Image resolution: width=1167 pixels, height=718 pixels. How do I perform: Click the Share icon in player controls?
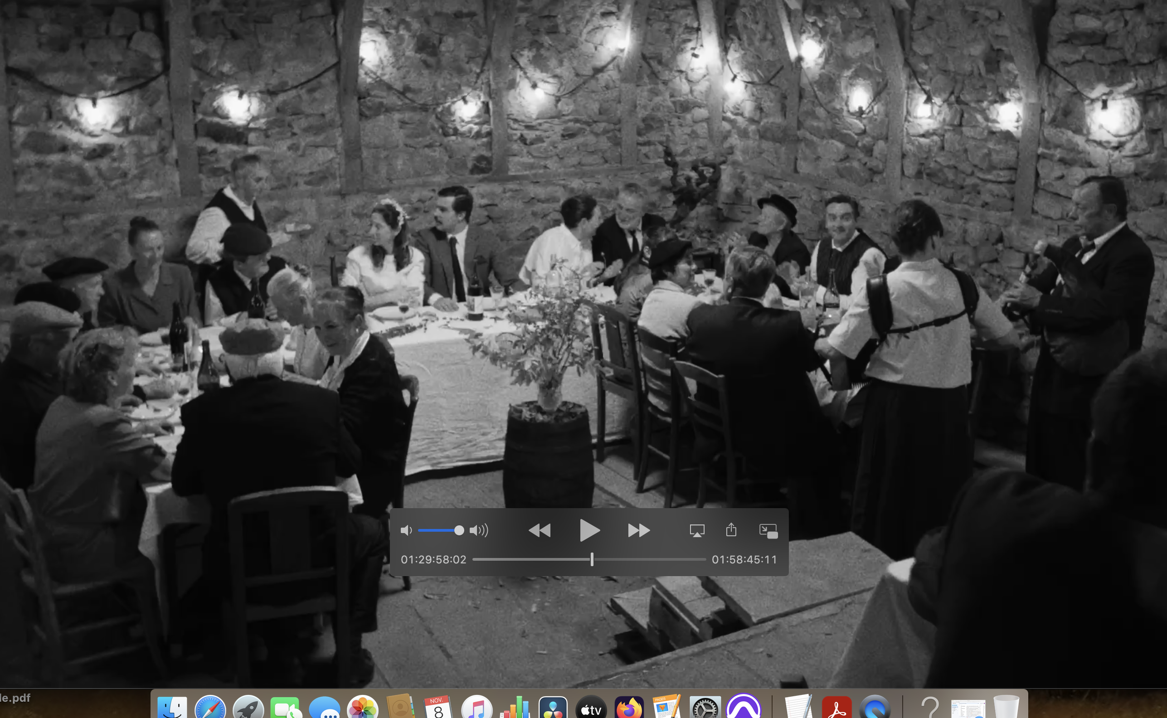[x=731, y=529]
